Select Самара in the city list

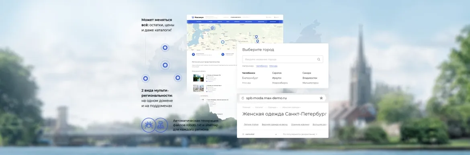(x=307, y=73)
